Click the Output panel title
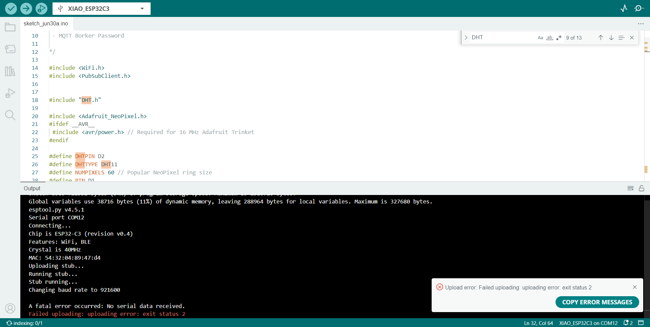The height and width of the screenshot is (327, 650). click(x=32, y=188)
